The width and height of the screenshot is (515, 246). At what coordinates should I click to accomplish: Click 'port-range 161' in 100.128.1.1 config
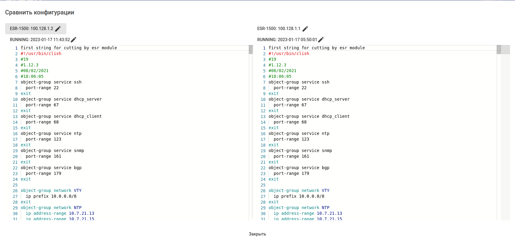291,156
